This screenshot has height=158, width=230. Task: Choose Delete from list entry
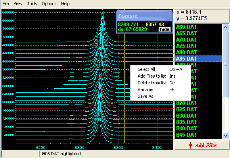pos(161,83)
